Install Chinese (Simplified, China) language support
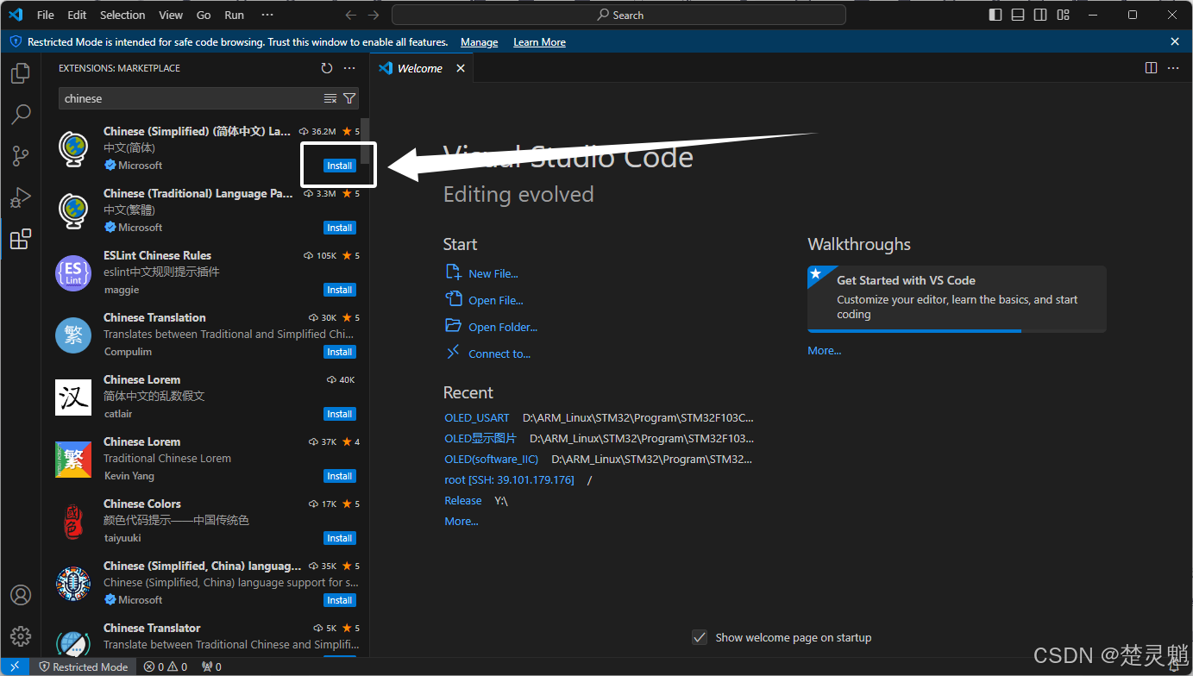 340,600
